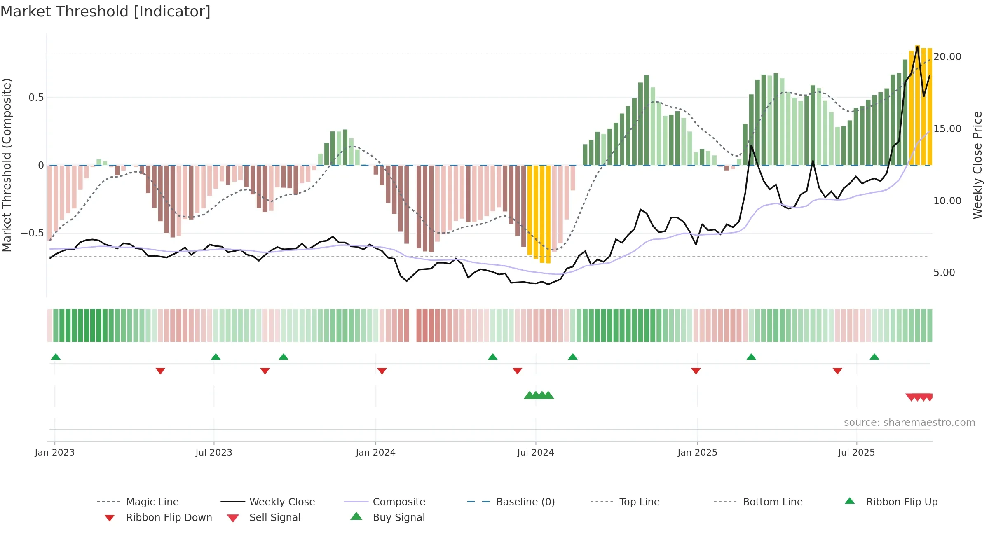The width and height of the screenshot is (989, 556).
Task: Toggle the Sell Signal legend entry
Action: point(264,517)
